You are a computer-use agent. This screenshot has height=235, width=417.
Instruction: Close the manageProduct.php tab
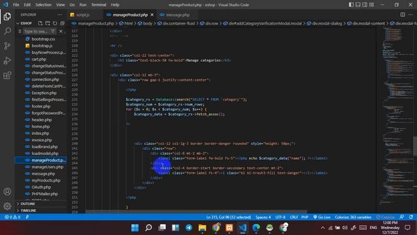[x=152, y=14]
